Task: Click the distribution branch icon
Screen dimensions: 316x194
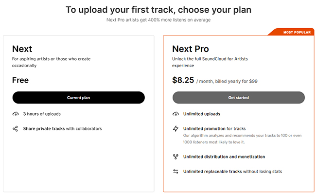Action: pos(176,157)
